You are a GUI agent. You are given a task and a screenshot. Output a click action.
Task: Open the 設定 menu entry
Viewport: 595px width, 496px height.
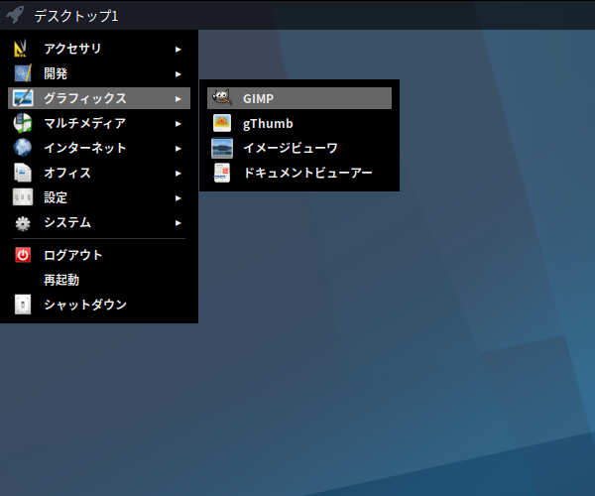pos(99,197)
